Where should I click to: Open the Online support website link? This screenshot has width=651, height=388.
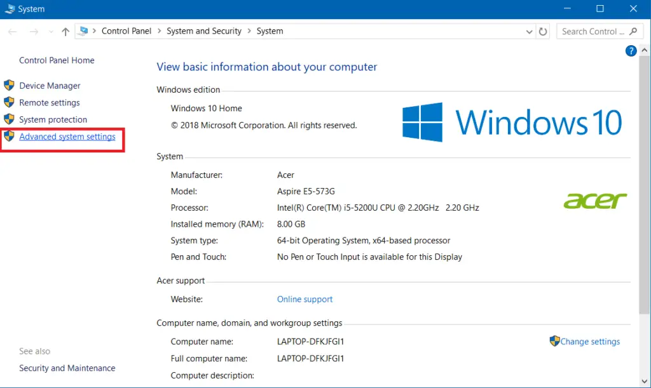(x=305, y=299)
